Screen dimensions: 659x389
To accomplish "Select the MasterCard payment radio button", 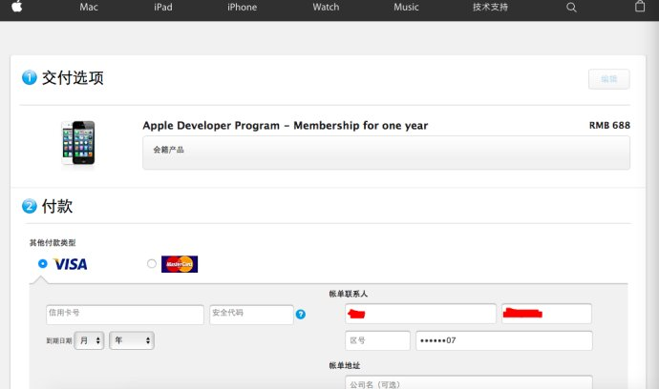I will click(x=152, y=263).
